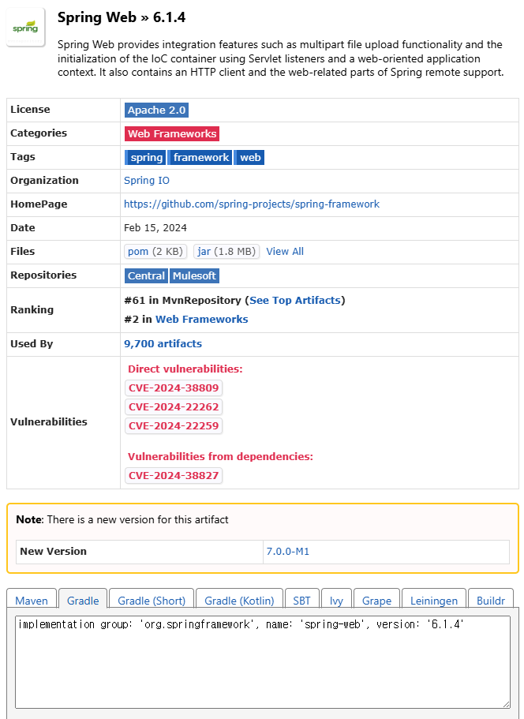Download the pom file
Screen dimensions: 524x719
coord(155,251)
